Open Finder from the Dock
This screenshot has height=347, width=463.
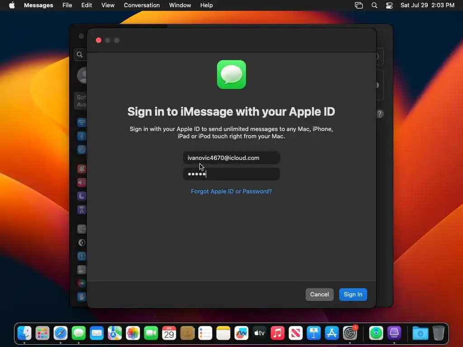(x=24, y=333)
